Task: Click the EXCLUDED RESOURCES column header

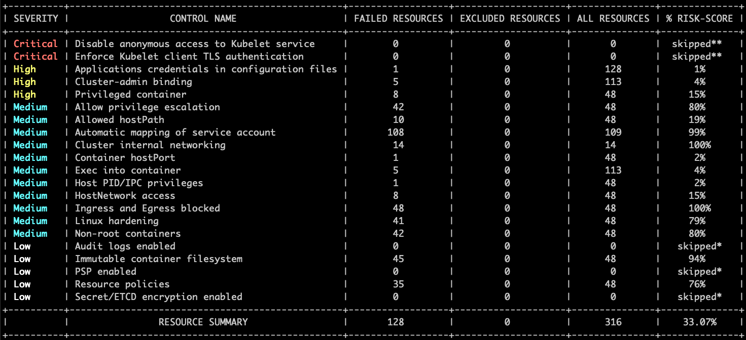Action: 510,19
